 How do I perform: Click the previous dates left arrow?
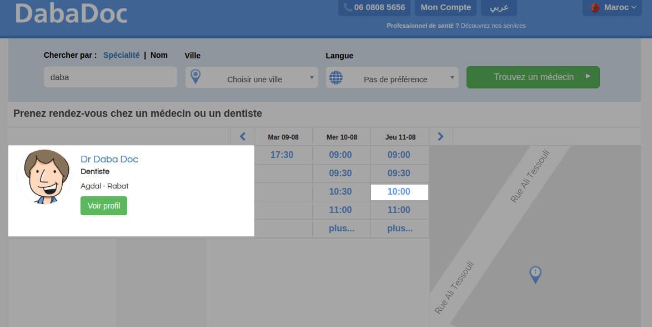pos(243,137)
